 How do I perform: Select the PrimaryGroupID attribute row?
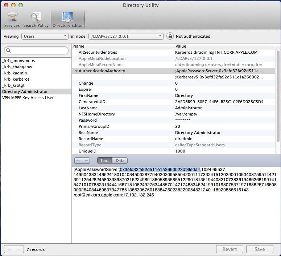coord(173,126)
